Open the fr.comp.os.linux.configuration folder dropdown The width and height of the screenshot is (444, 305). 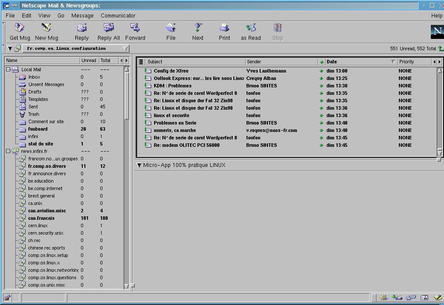(x=76, y=49)
